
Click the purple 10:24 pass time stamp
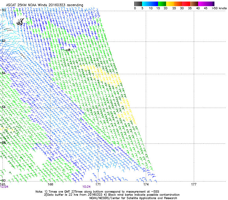pyautogui.click(x=86, y=187)
